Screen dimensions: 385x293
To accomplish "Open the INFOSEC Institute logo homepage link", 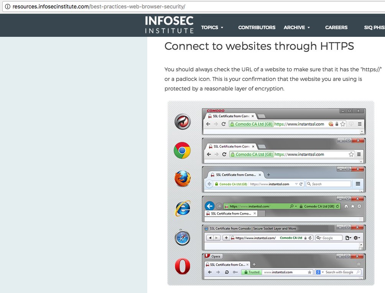I will tap(169, 25).
